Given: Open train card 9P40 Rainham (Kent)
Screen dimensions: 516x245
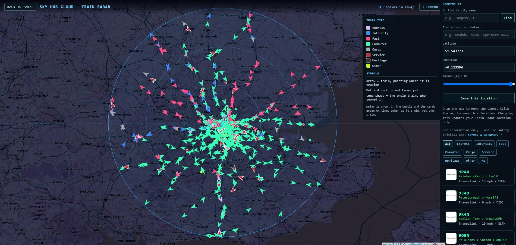Looking at the screenshot, I should coord(479,177).
